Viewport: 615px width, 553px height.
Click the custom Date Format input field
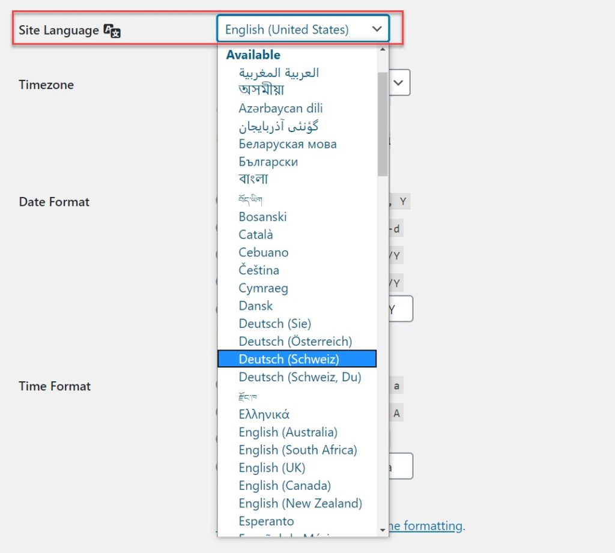pos(402,309)
